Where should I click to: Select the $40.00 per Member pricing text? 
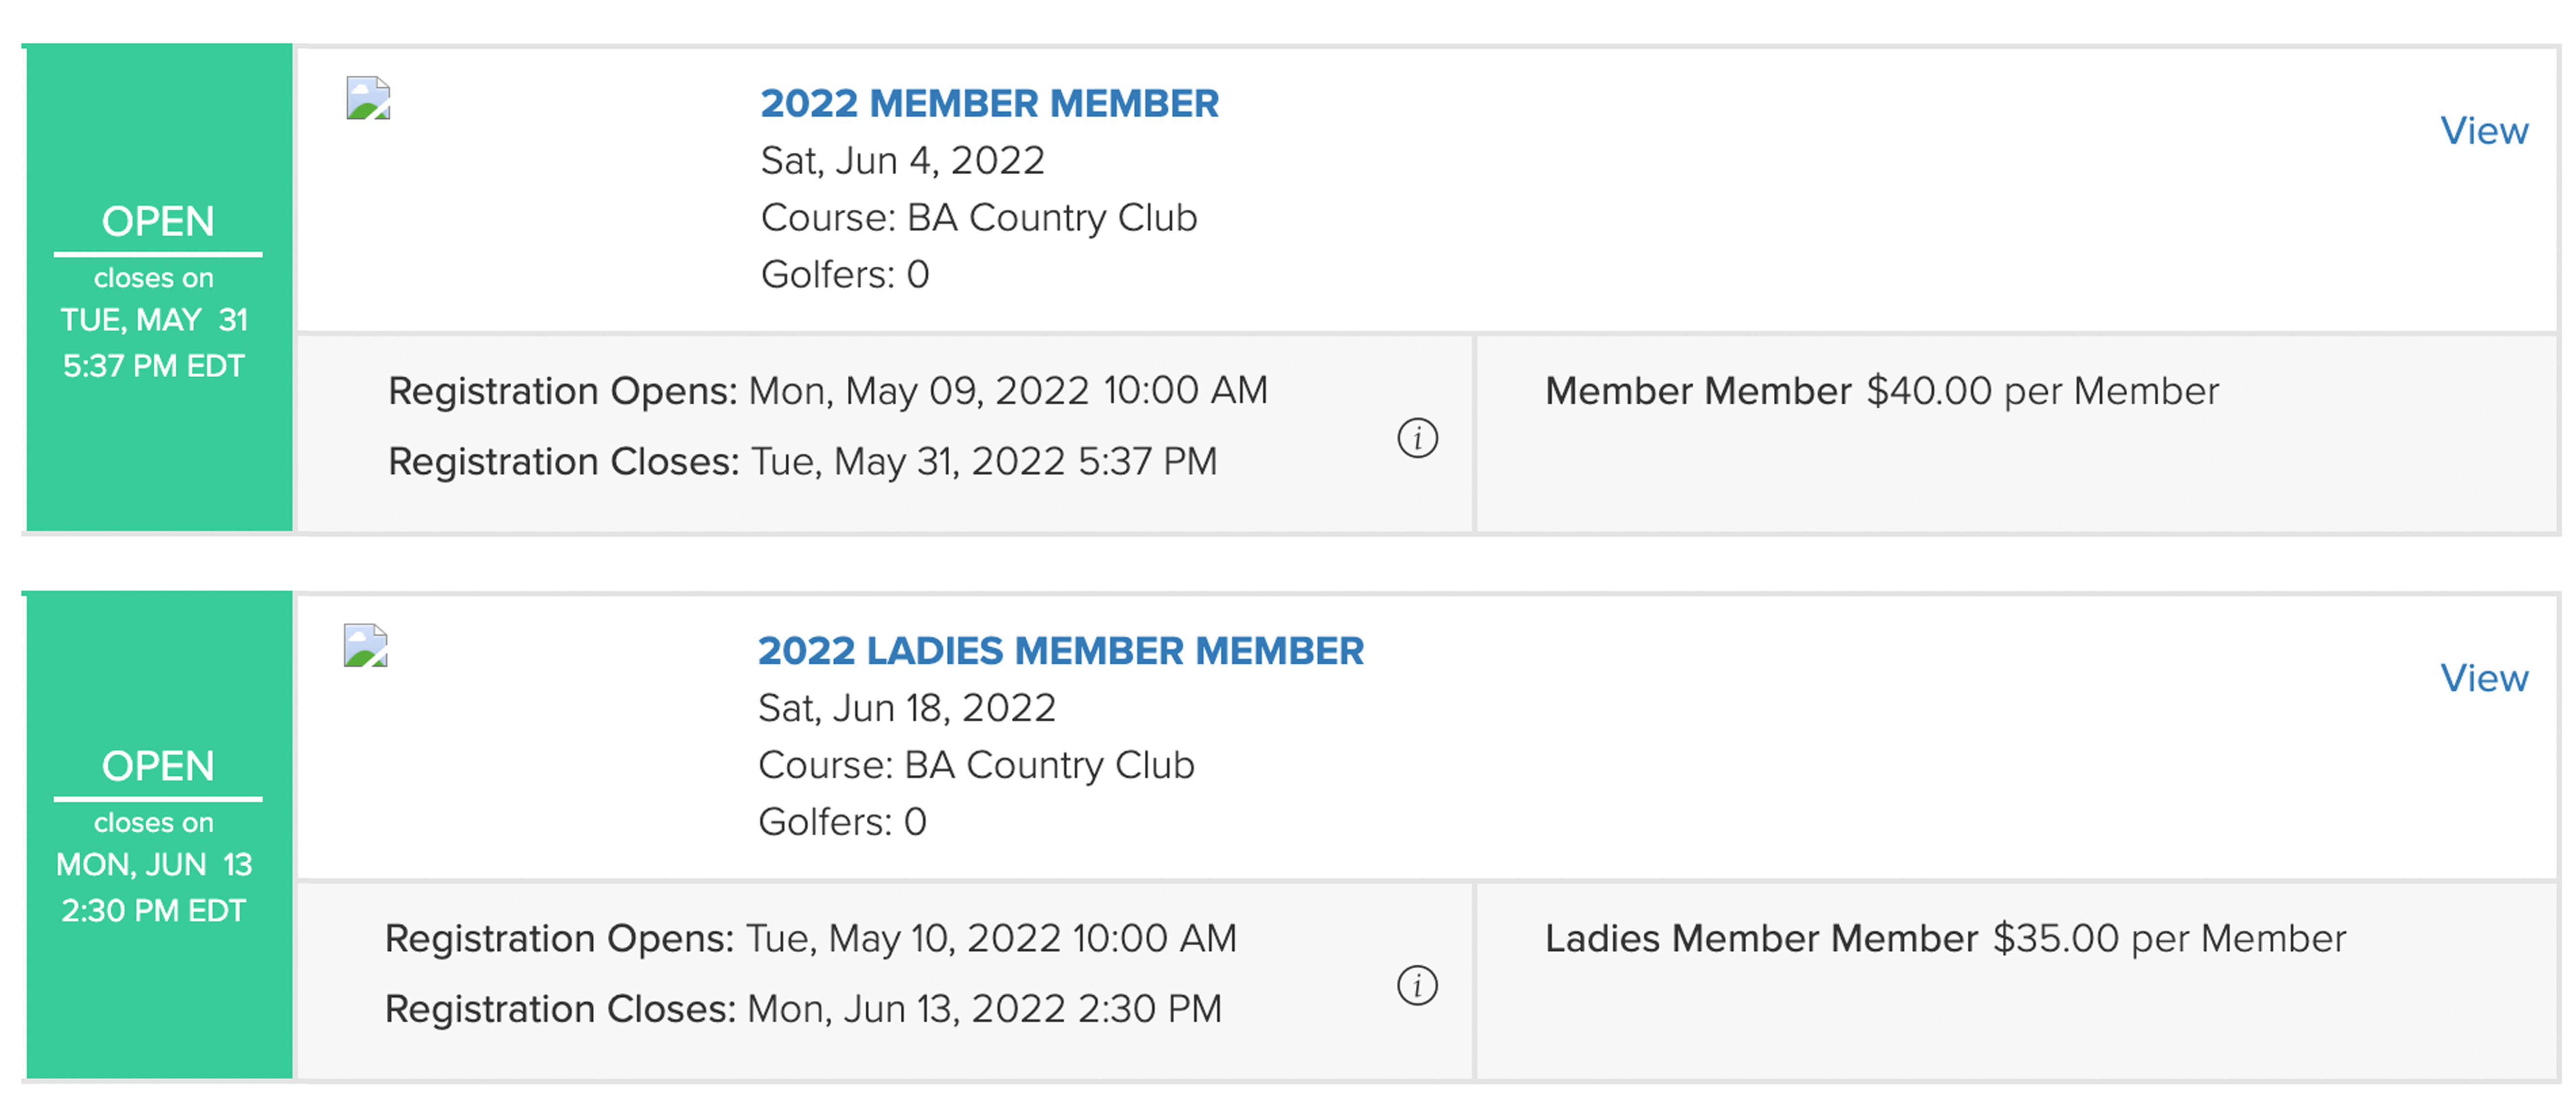2042,392
